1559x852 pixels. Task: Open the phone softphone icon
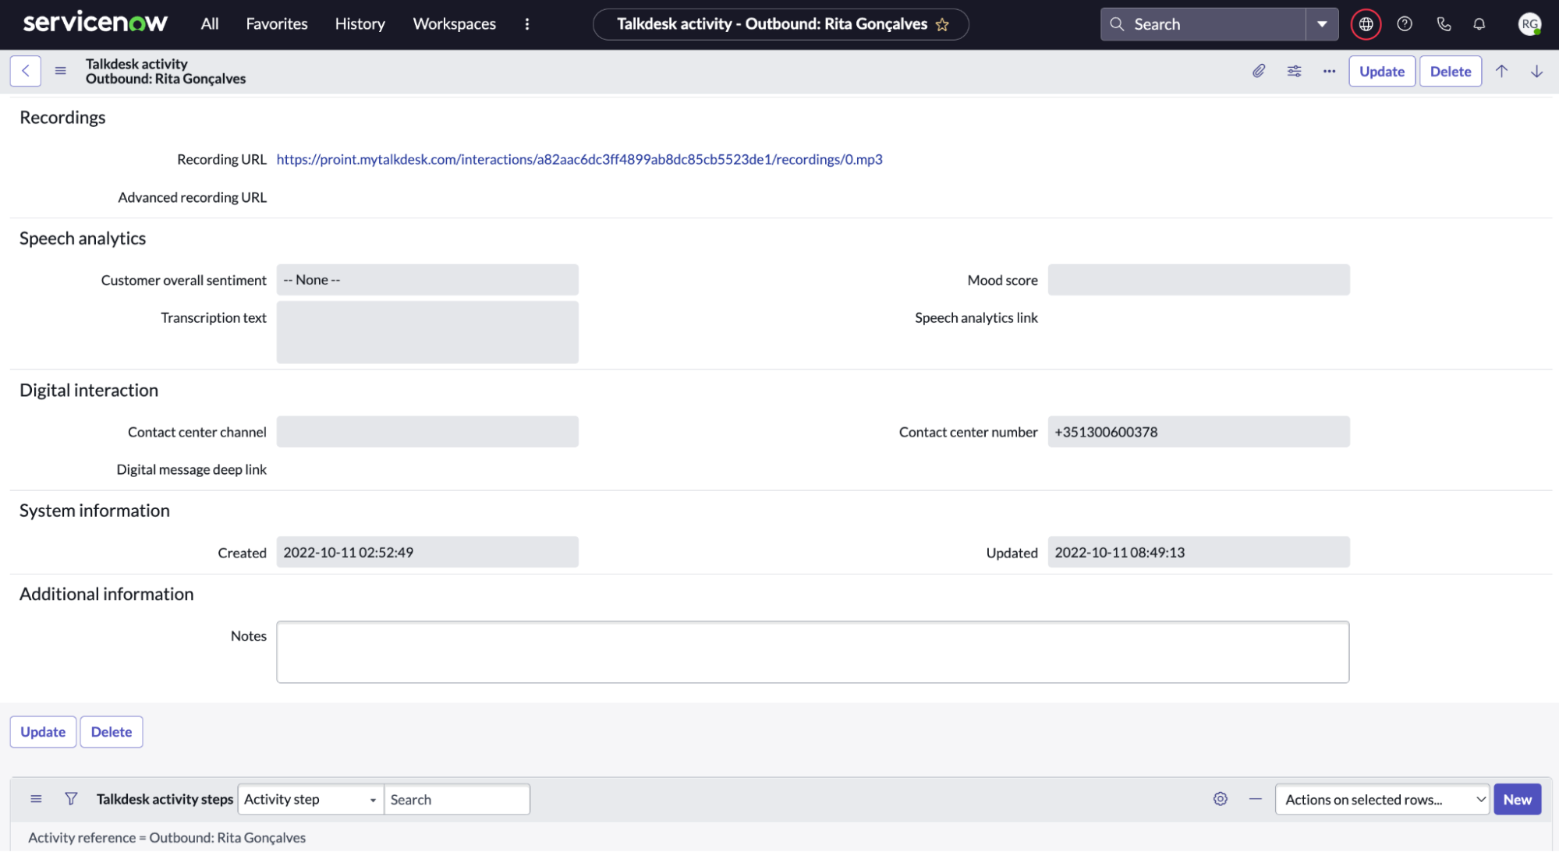coord(1444,24)
